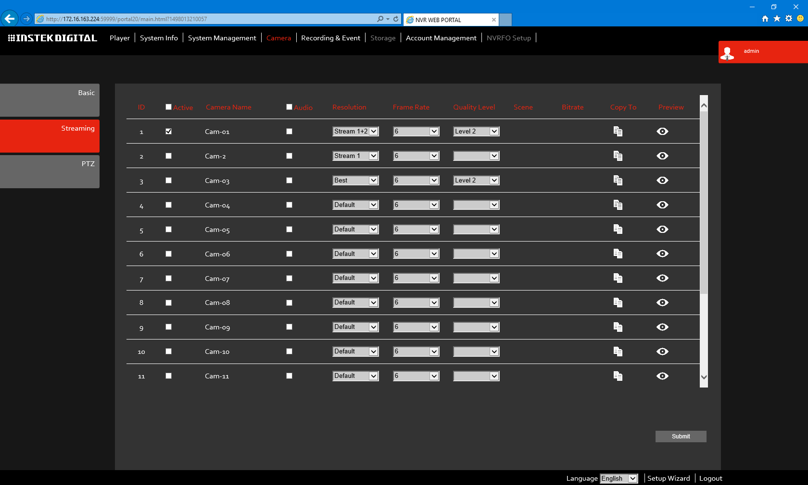
Task: Enable Audio checkbox for Cam-2
Action: point(289,156)
